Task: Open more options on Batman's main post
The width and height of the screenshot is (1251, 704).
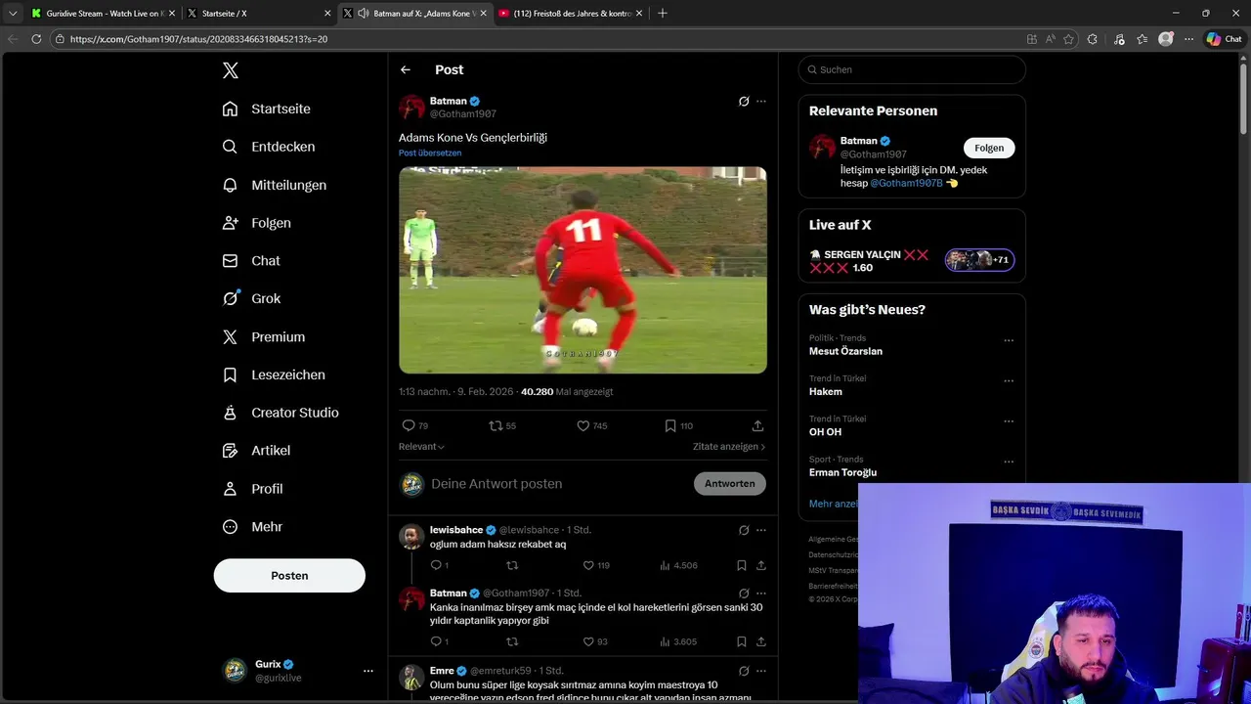Action: point(761,102)
